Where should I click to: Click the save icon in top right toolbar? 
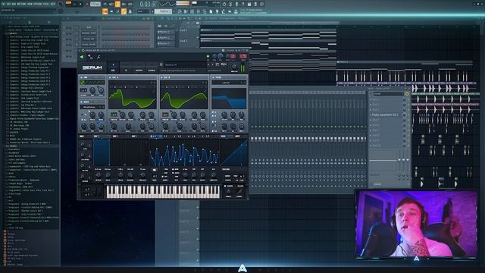pos(249,5)
